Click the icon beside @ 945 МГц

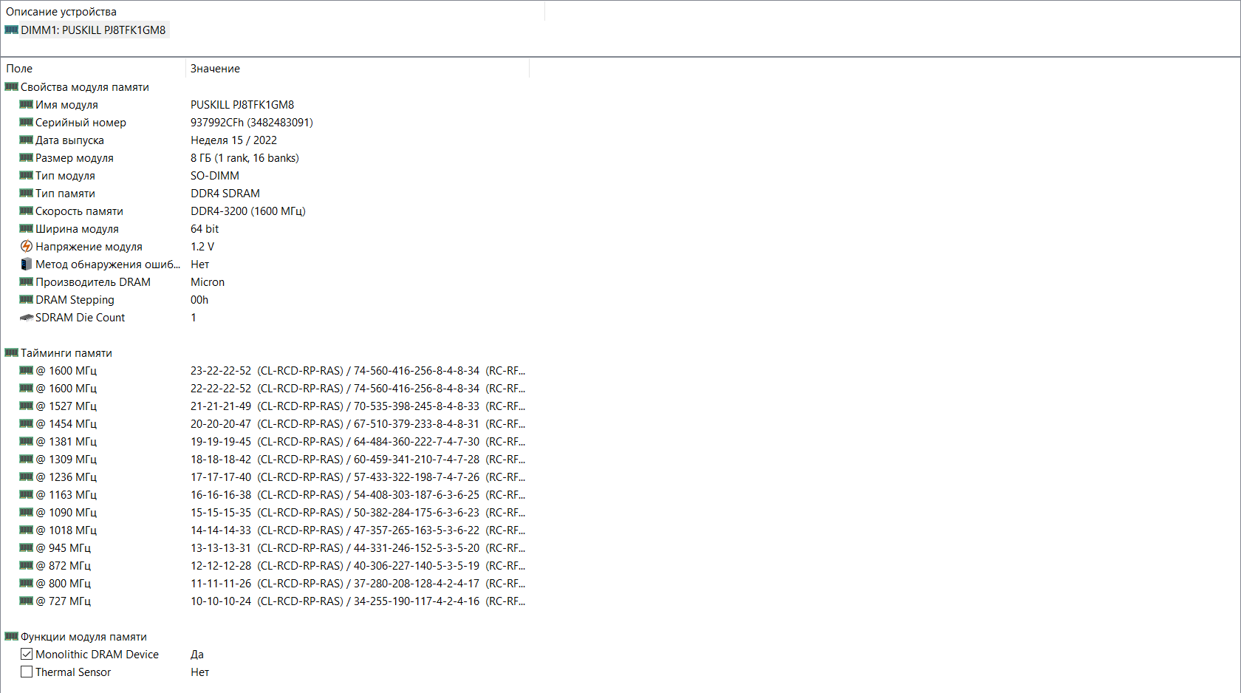27,547
